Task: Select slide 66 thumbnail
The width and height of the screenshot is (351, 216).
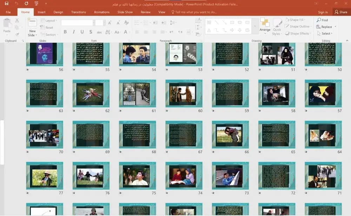Action: 230,135
